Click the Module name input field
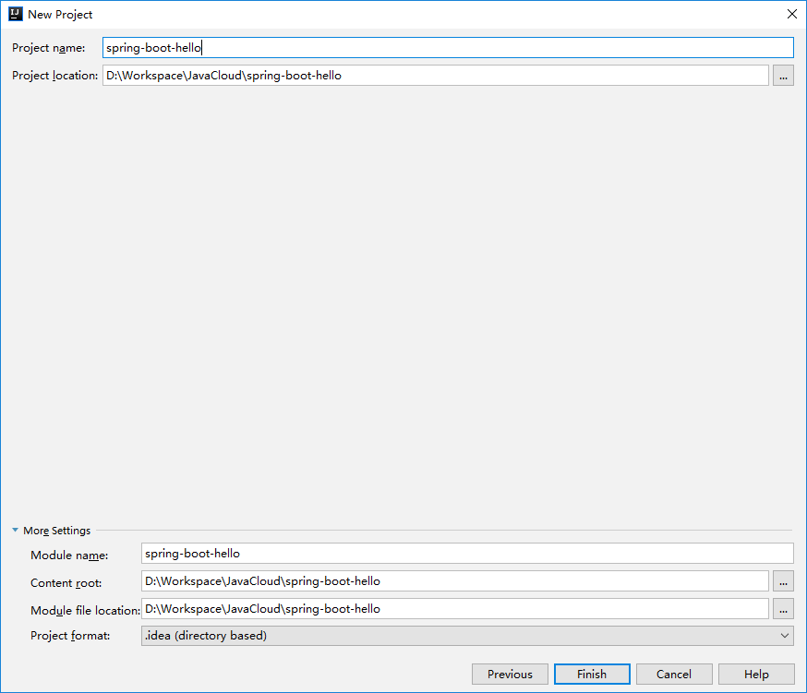Viewport: 807px width, 693px height. (467, 554)
